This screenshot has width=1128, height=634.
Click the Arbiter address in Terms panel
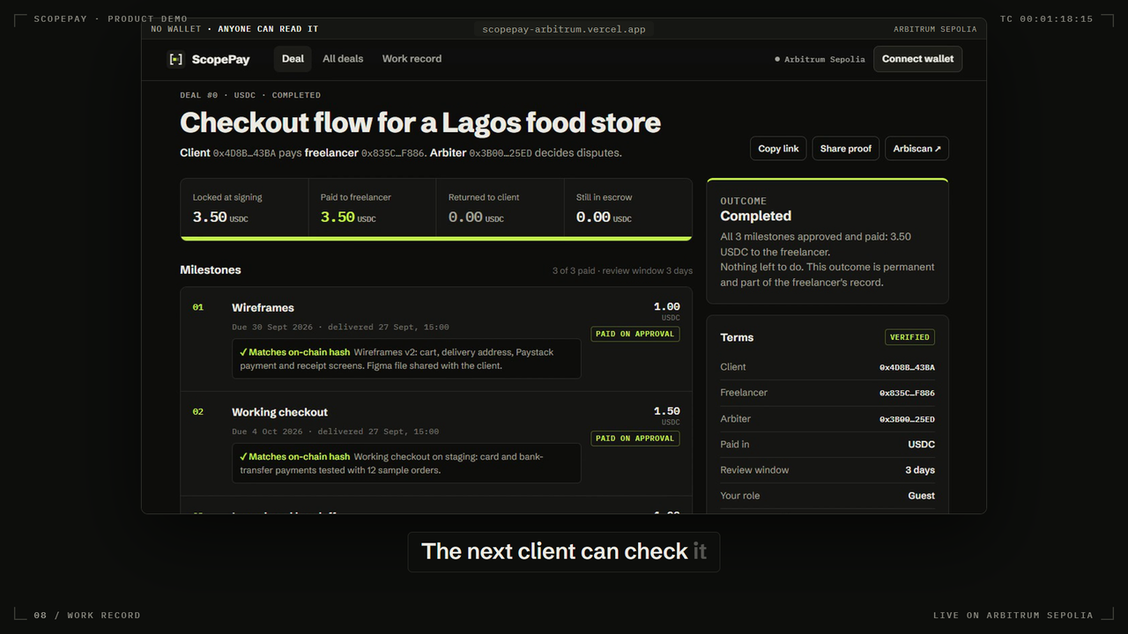(x=907, y=419)
